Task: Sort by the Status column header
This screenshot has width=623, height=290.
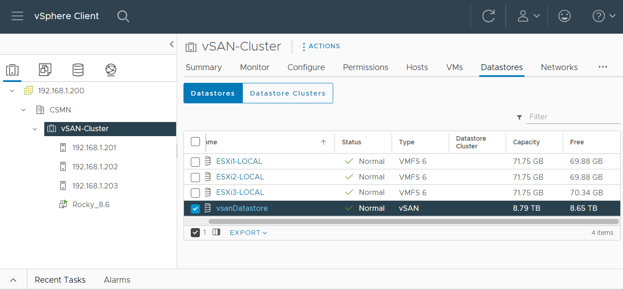Action: pyautogui.click(x=351, y=142)
